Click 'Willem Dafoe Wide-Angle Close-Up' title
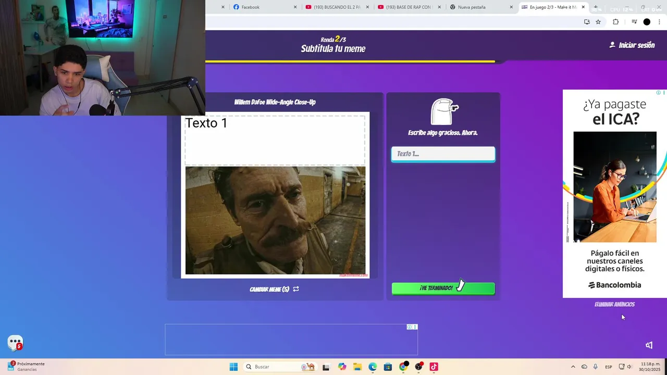This screenshot has height=375, width=667. coord(275,102)
